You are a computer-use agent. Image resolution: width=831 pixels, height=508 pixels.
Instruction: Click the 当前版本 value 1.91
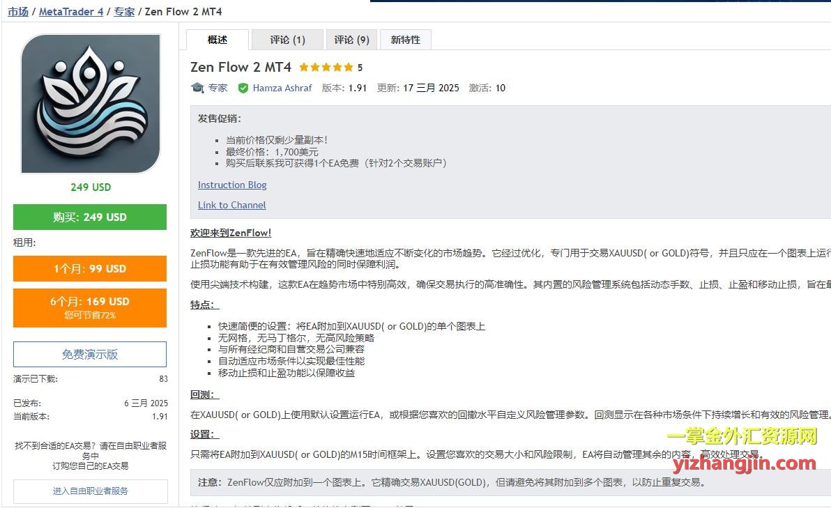point(160,416)
